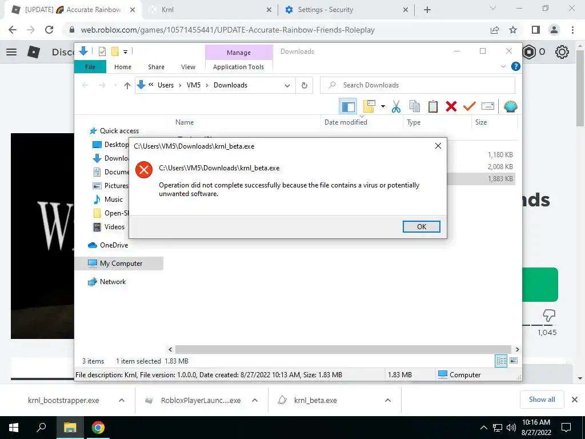The height and width of the screenshot is (439, 585).
Task: Sort by the Size column header
Action: coord(481,122)
